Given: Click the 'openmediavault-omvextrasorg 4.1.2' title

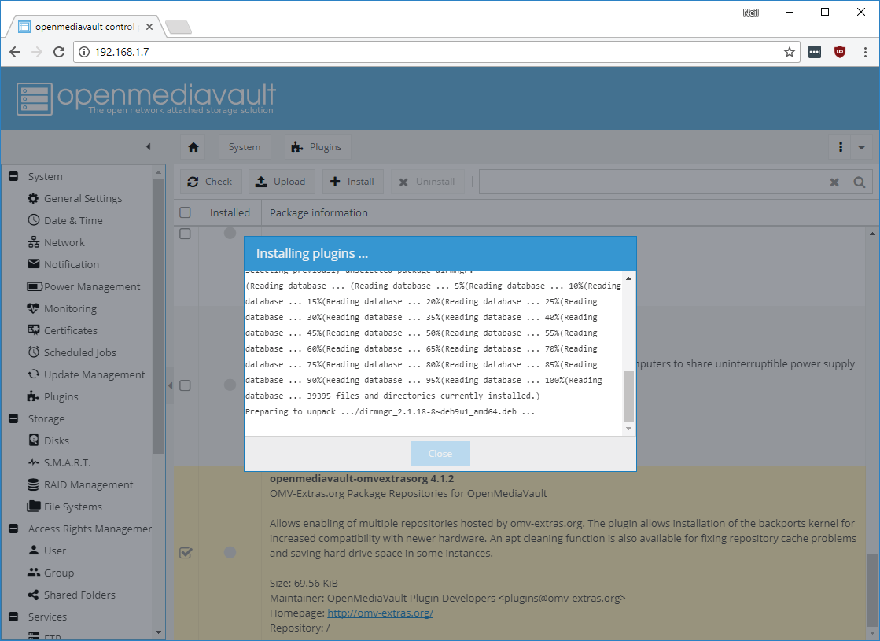Looking at the screenshot, I should (362, 479).
